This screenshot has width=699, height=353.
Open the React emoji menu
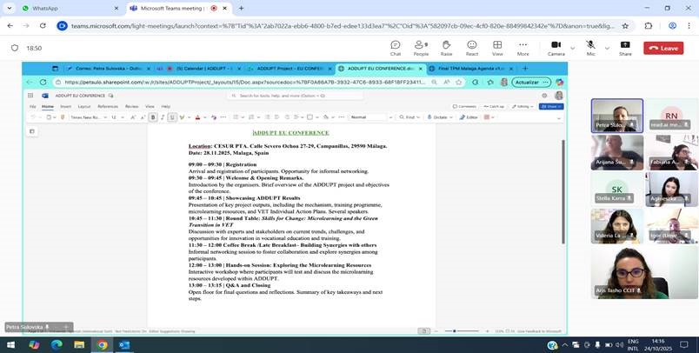click(472, 47)
